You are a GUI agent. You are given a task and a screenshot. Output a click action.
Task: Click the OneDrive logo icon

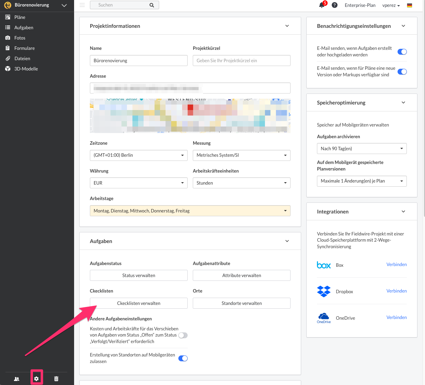coord(324,318)
